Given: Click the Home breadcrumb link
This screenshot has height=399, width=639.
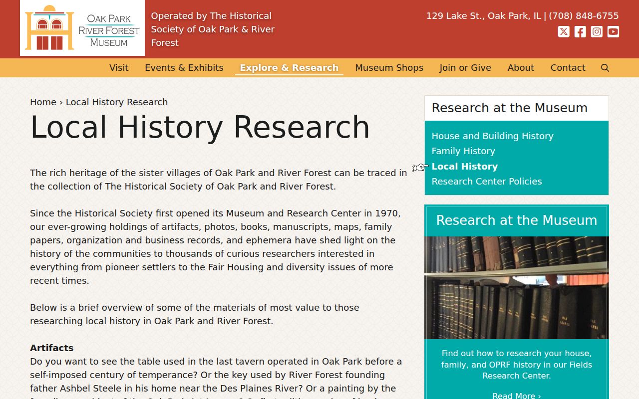Looking at the screenshot, I should 43,102.
